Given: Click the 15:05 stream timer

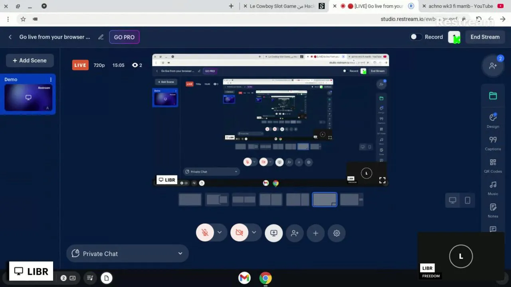Looking at the screenshot, I should coord(118,65).
